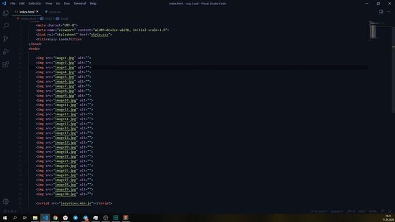The image size is (395, 222).
Task: Click errors and warnings count in status bar
Action: 10,211
